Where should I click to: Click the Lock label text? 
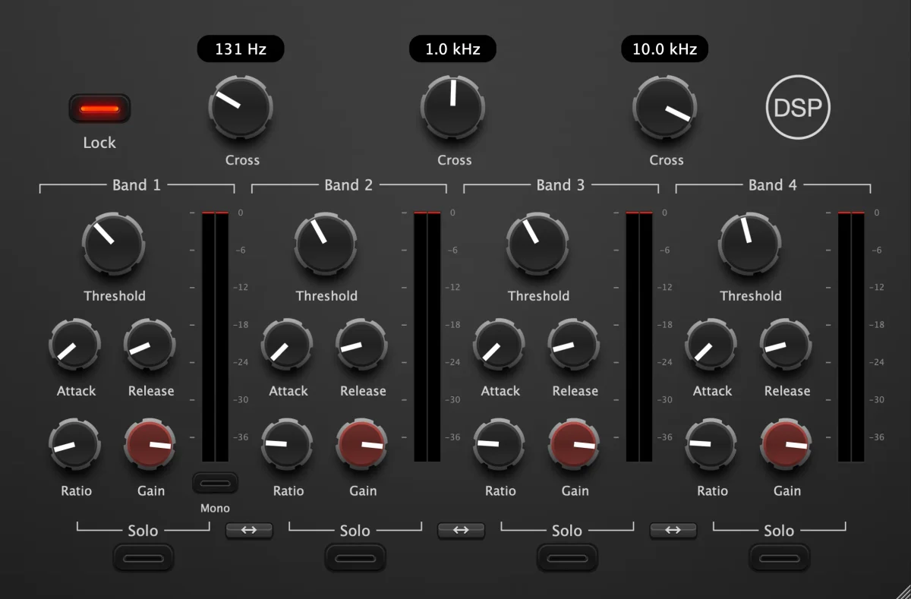point(99,143)
